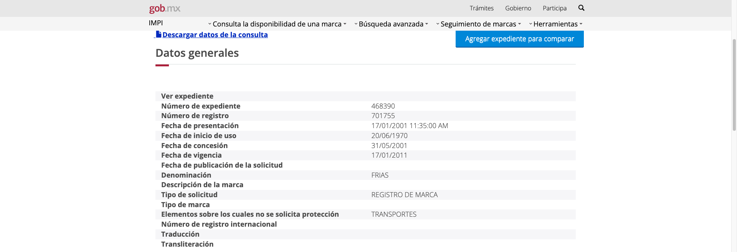The height and width of the screenshot is (252, 737).
Task: Click the chevron before Búsqueda avanzada
Action: click(356, 24)
